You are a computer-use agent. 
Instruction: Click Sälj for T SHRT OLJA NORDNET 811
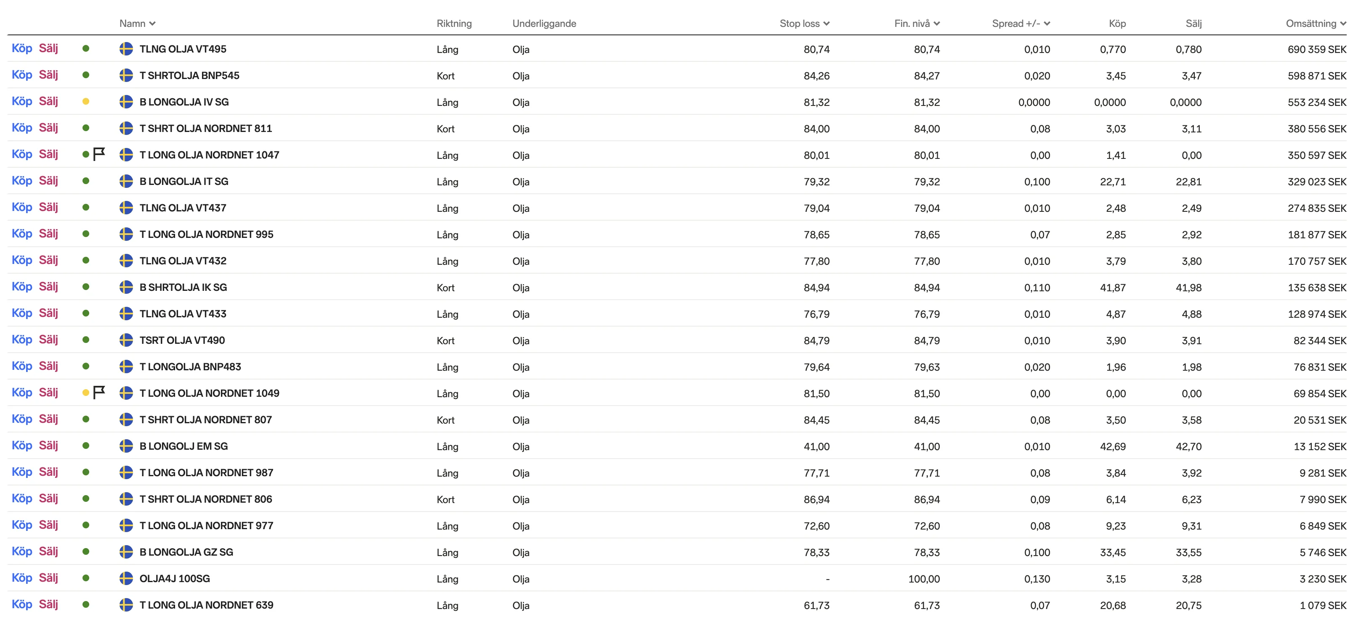(x=49, y=128)
